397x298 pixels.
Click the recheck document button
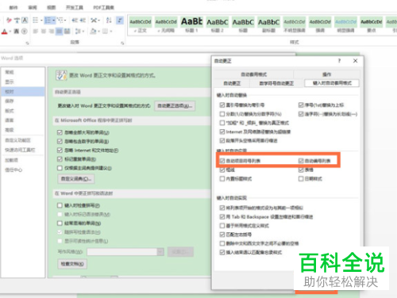pyautogui.click(x=72, y=264)
